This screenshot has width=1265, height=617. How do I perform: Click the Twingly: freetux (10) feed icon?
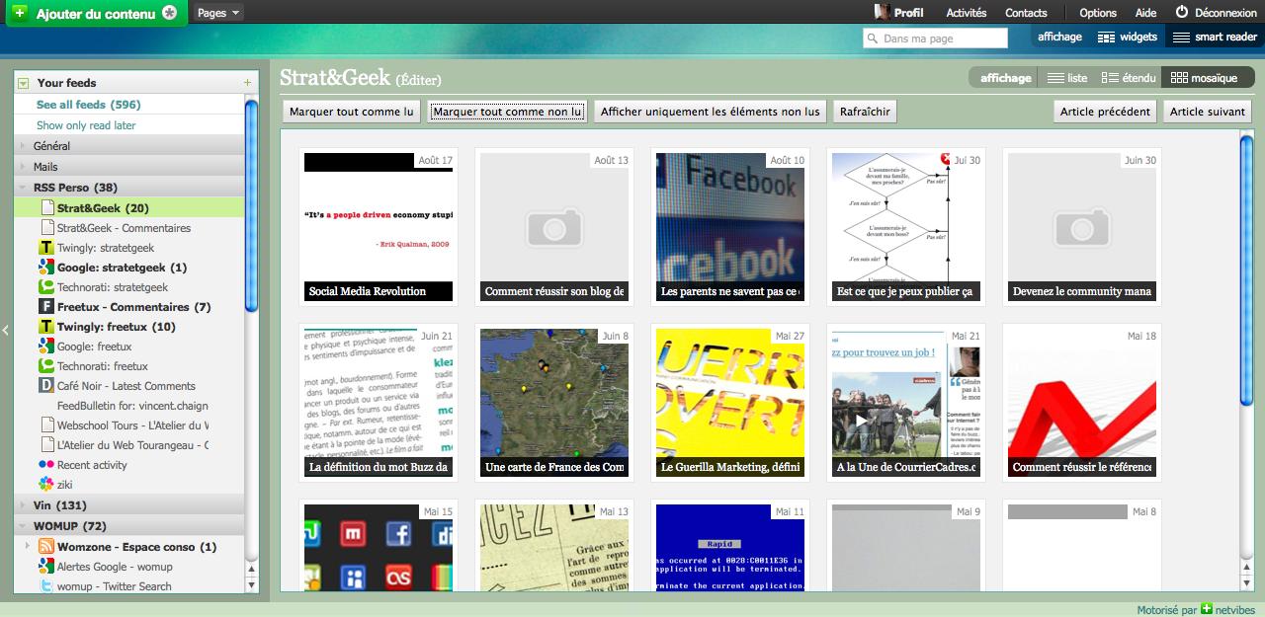click(x=45, y=327)
